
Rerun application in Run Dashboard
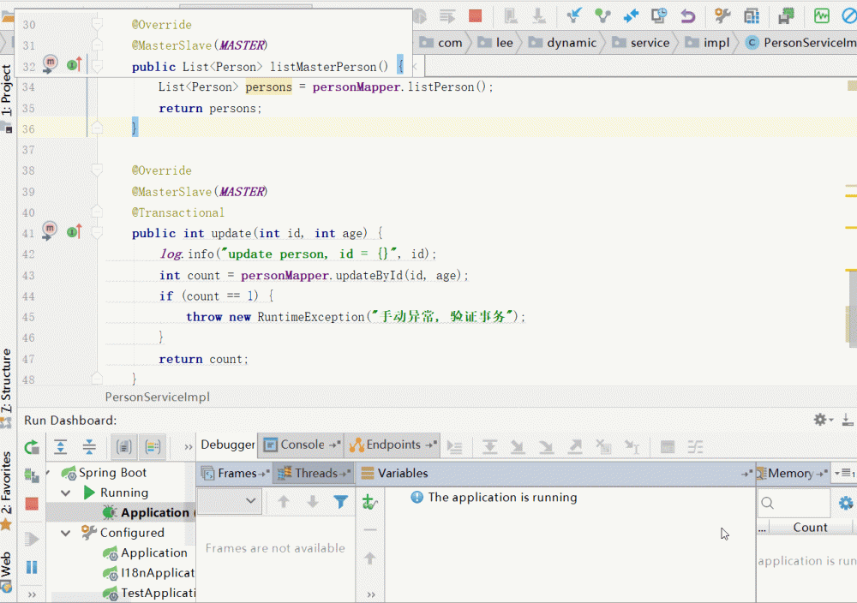pos(32,447)
